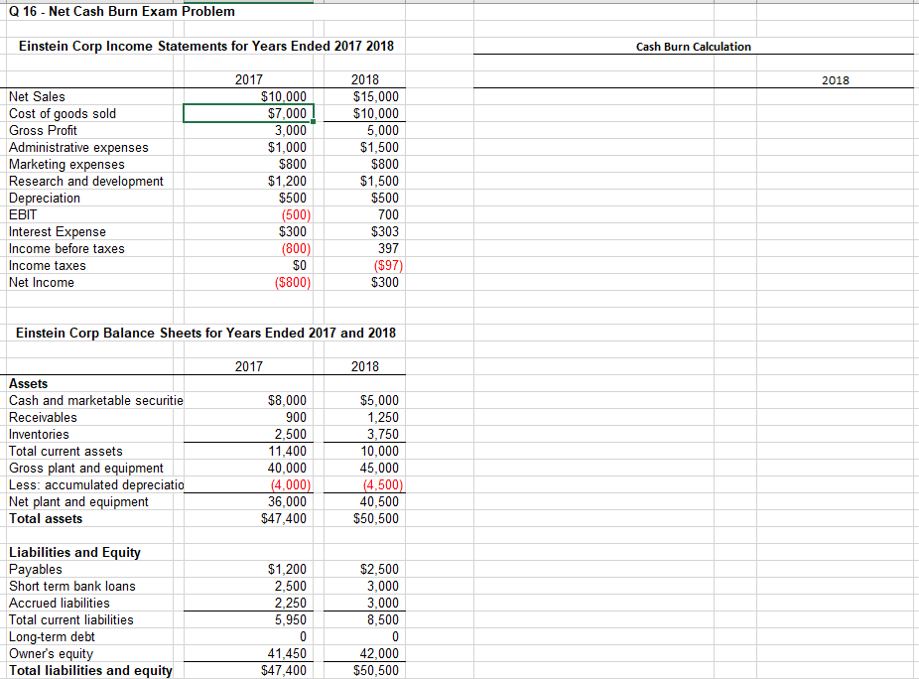Screen dimensions: 919x679
Task: Click the 'Net Sales' row label
Action: point(37,96)
